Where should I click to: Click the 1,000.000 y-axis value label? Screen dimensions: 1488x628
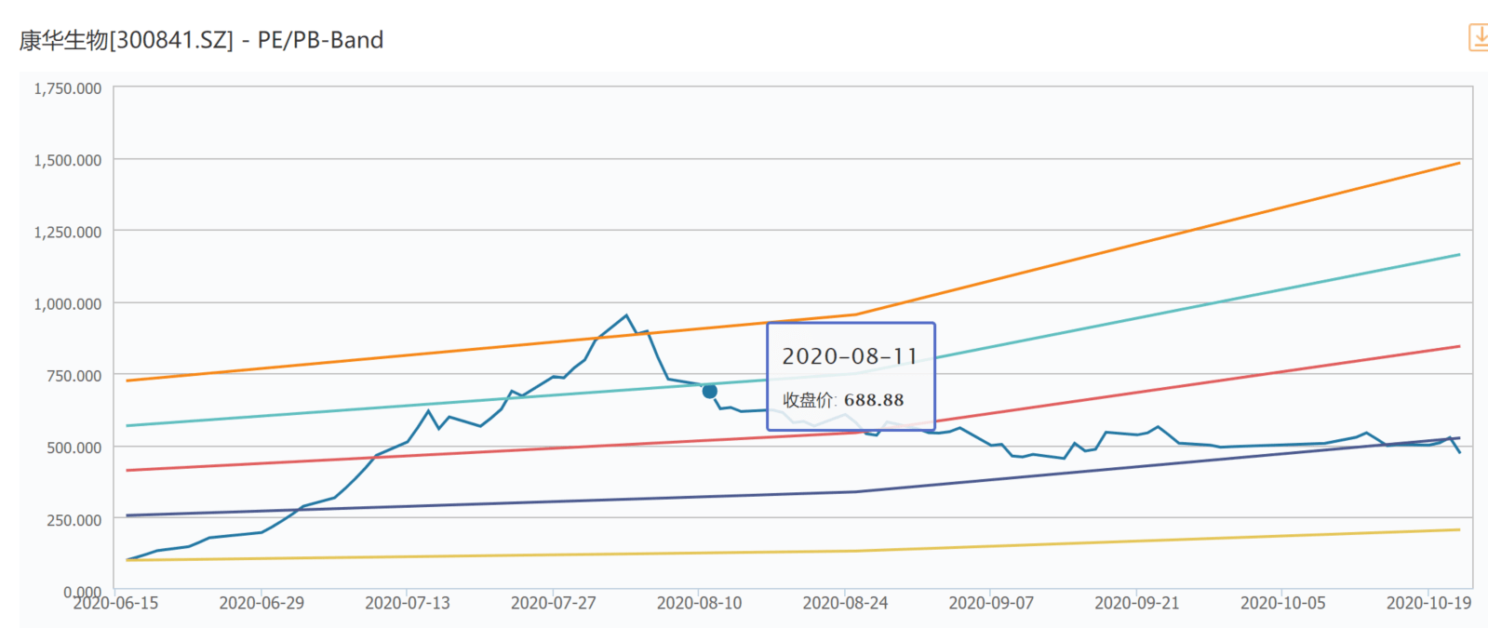tap(68, 303)
